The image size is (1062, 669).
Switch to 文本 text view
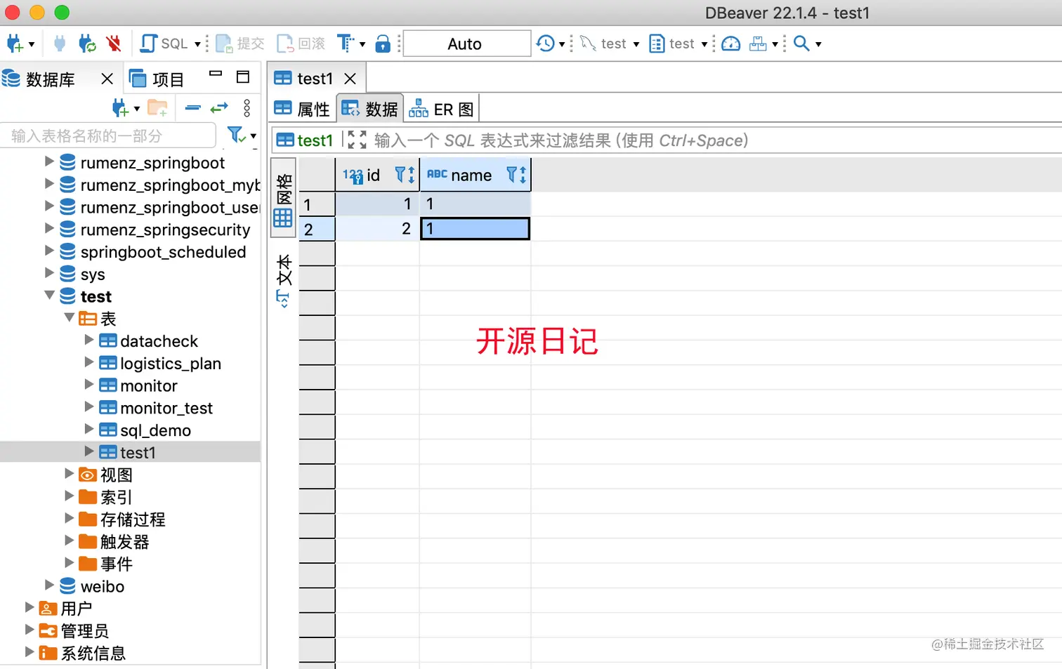tap(283, 281)
